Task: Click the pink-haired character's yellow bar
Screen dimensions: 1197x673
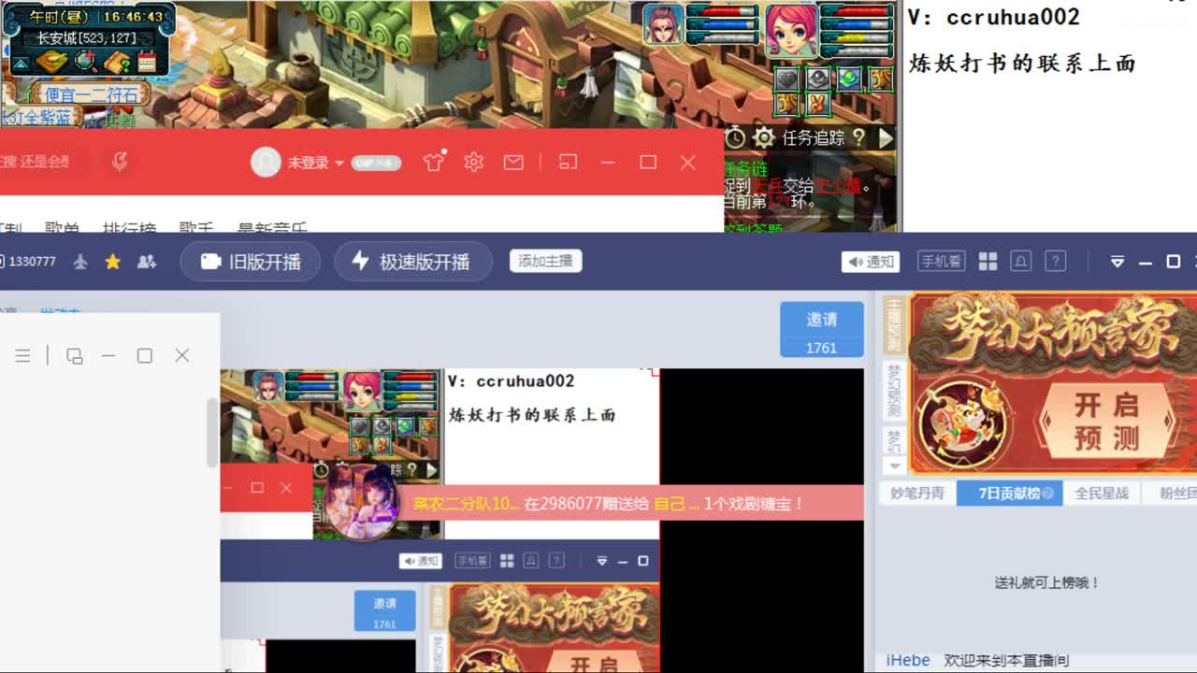Action: point(857,39)
